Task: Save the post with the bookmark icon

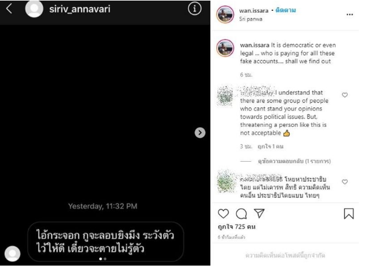Action: (x=348, y=214)
